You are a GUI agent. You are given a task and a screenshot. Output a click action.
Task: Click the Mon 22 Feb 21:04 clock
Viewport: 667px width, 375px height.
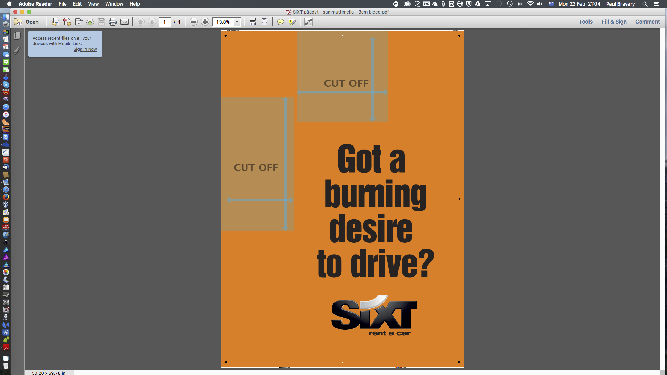(x=579, y=4)
